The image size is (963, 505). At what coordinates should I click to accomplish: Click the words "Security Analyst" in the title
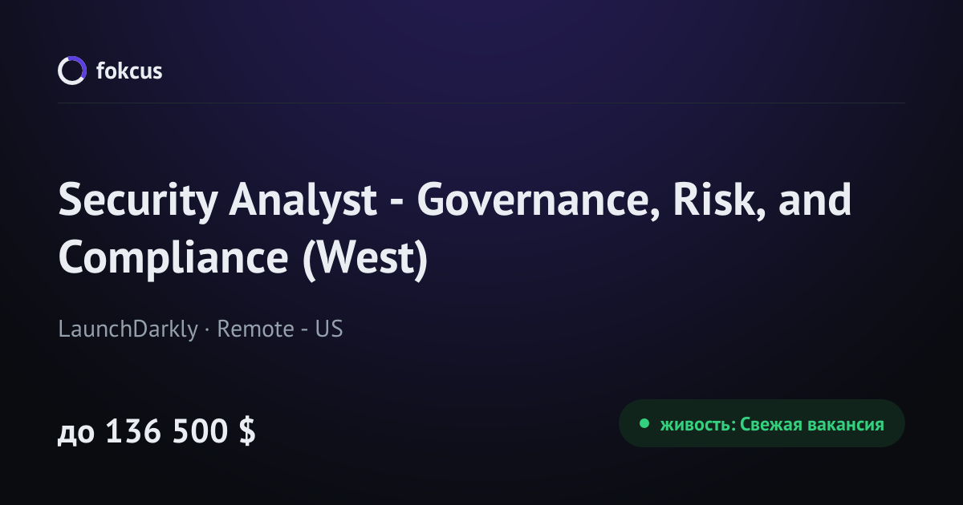tap(217, 201)
